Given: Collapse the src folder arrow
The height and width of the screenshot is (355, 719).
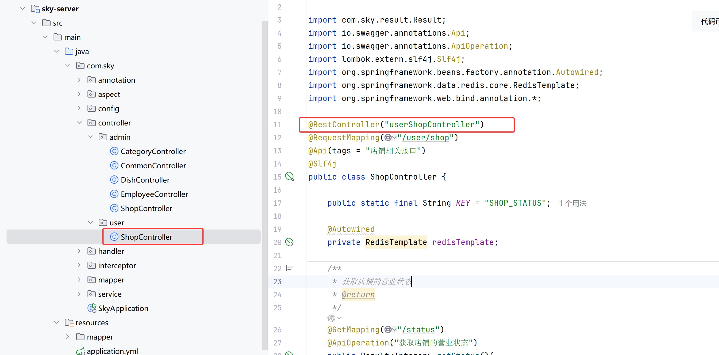Looking at the screenshot, I should click(x=34, y=23).
